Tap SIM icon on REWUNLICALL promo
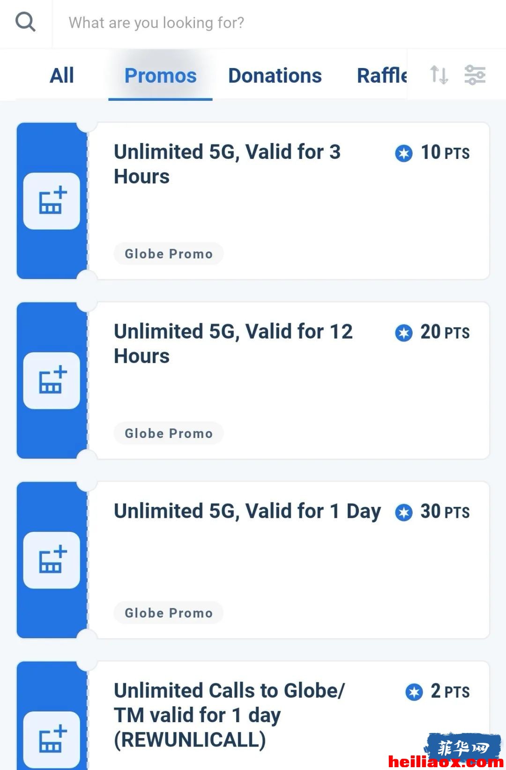This screenshot has height=770, width=506. click(52, 740)
